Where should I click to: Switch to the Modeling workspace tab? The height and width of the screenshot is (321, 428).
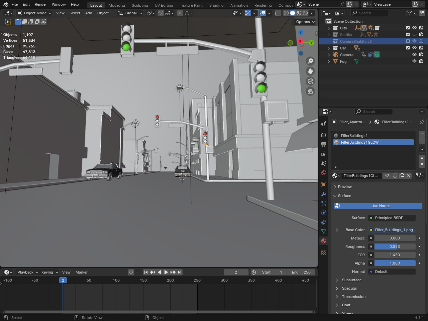click(117, 5)
